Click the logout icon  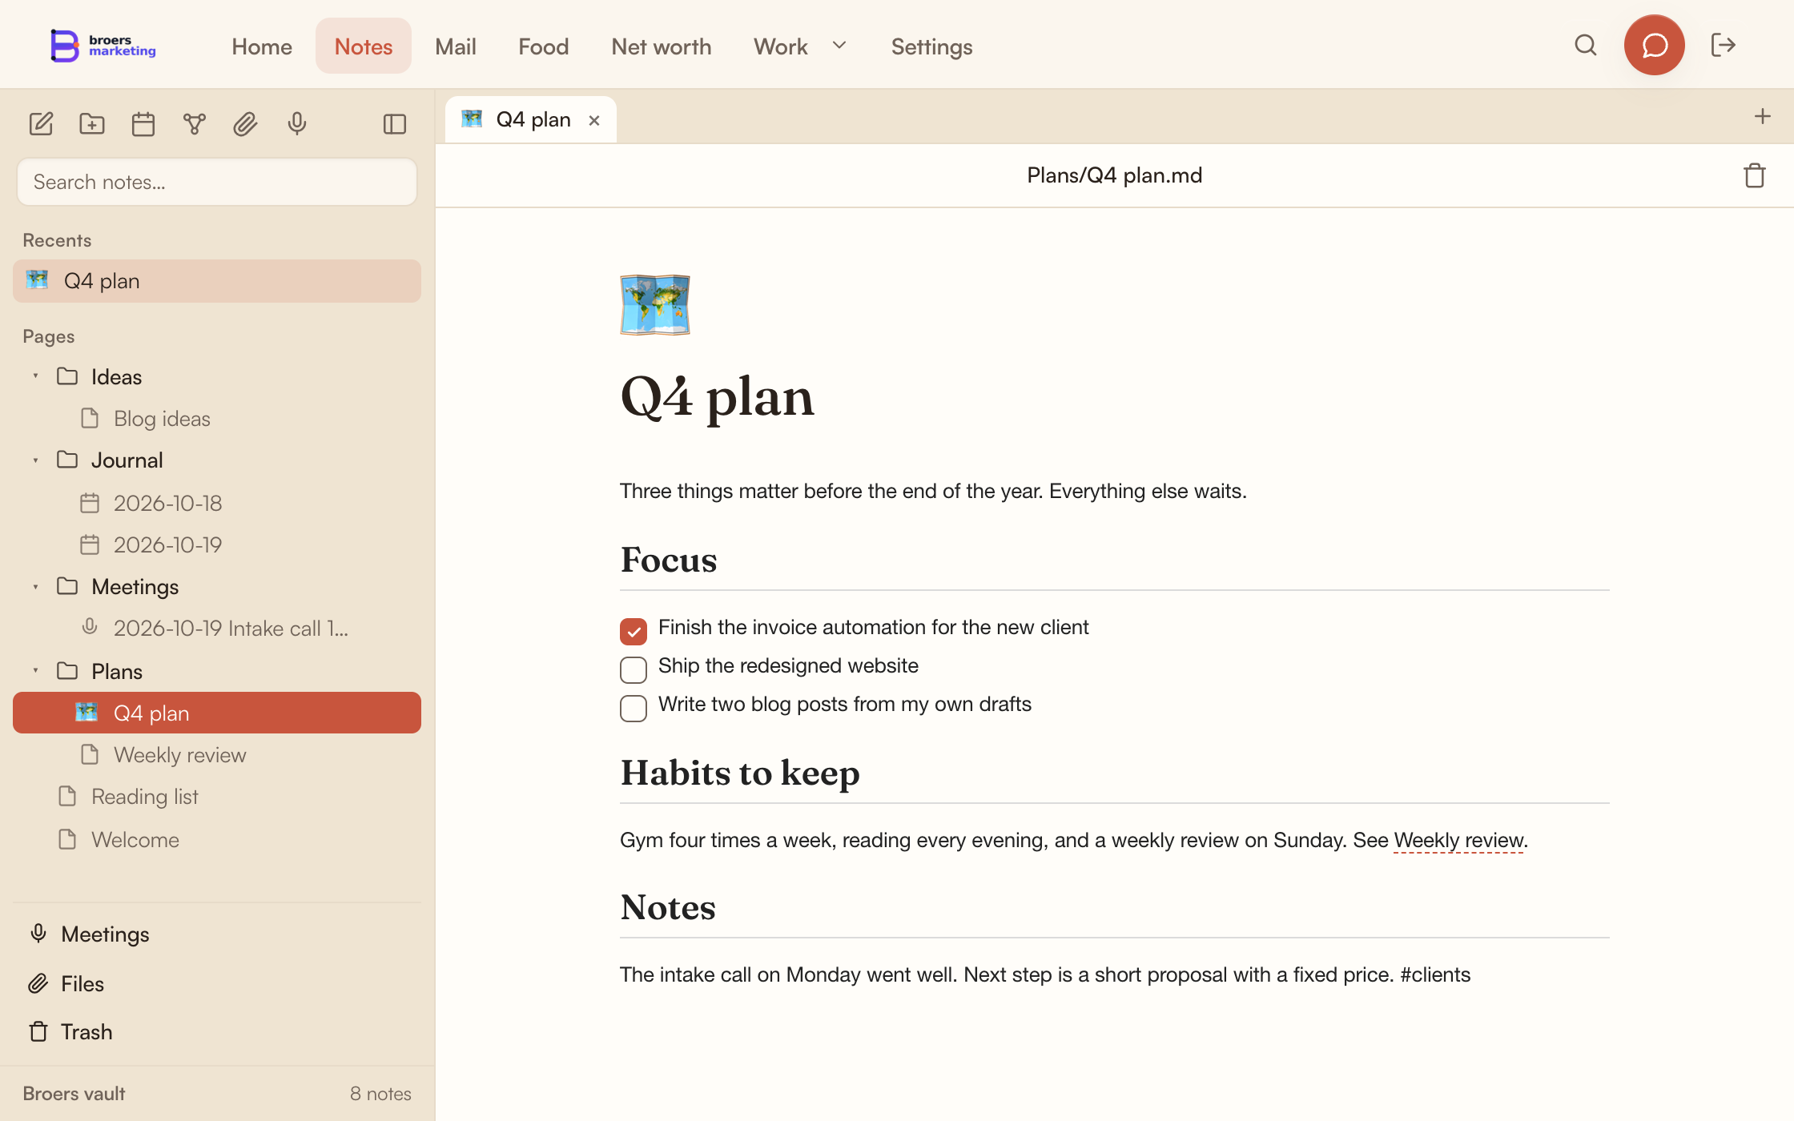point(1723,46)
